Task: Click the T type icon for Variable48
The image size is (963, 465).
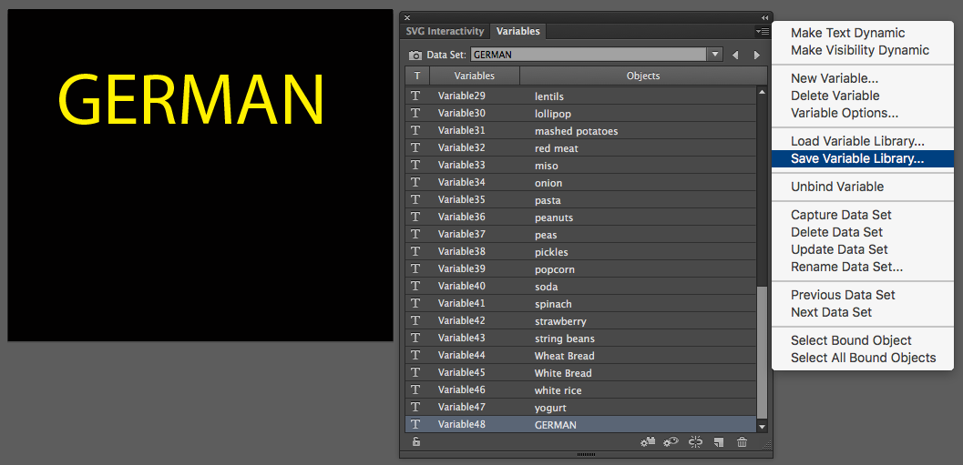Action: [415, 425]
